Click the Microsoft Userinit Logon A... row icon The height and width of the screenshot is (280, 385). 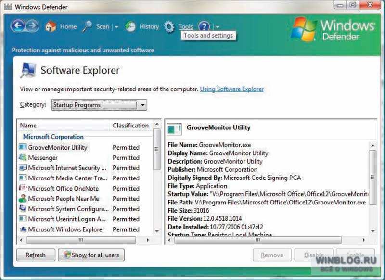[x=23, y=218]
